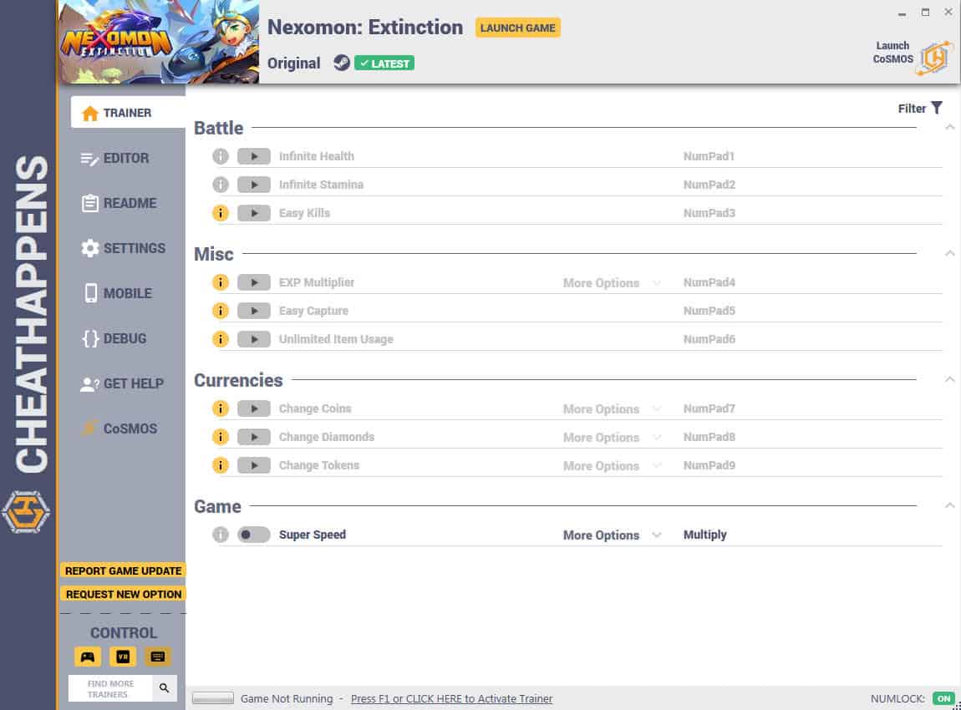Click REQUEST NEW OPTION button

coord(123,594)
